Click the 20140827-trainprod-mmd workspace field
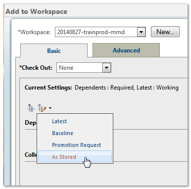This screenshot has width=191, height=189. 96,32
